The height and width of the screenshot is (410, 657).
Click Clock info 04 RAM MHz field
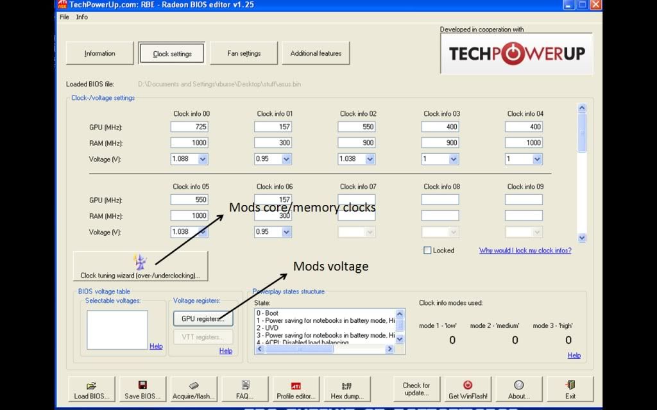(x=524, y=143)
